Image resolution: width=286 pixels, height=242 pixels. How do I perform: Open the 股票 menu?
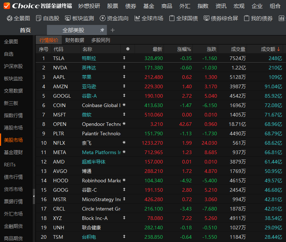tap(113, 6)
